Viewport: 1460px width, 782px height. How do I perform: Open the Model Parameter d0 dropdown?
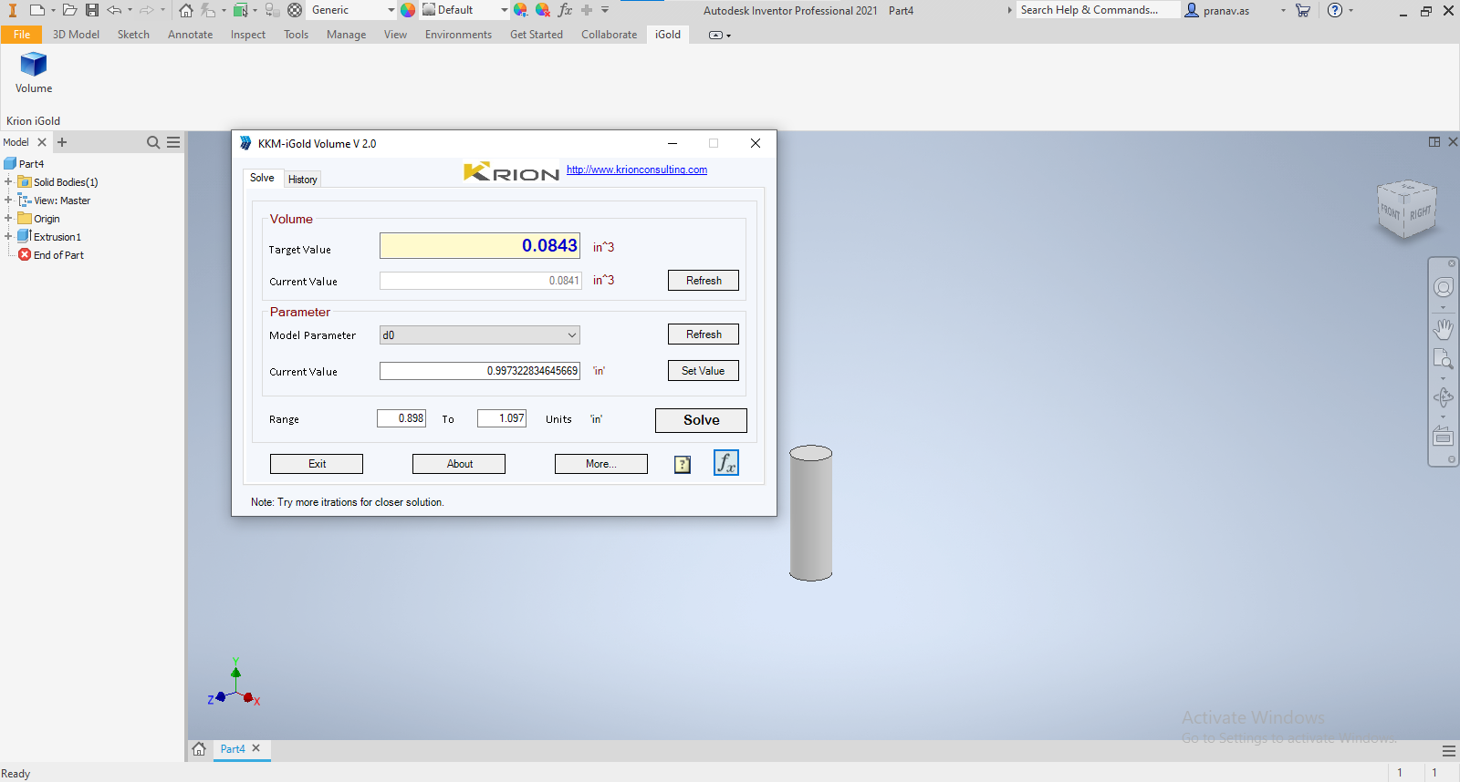(480, 335)
